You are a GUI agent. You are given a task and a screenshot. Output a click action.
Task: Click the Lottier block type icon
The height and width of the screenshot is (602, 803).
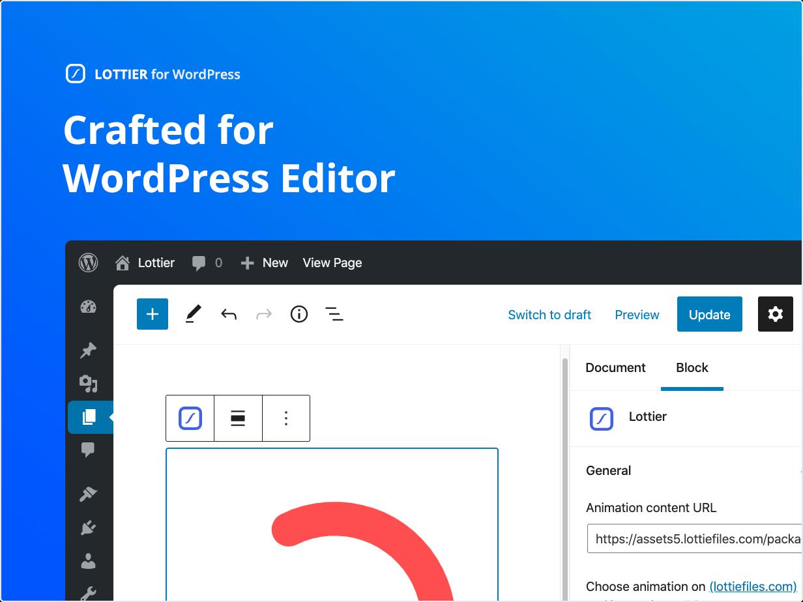coord(190,418)
